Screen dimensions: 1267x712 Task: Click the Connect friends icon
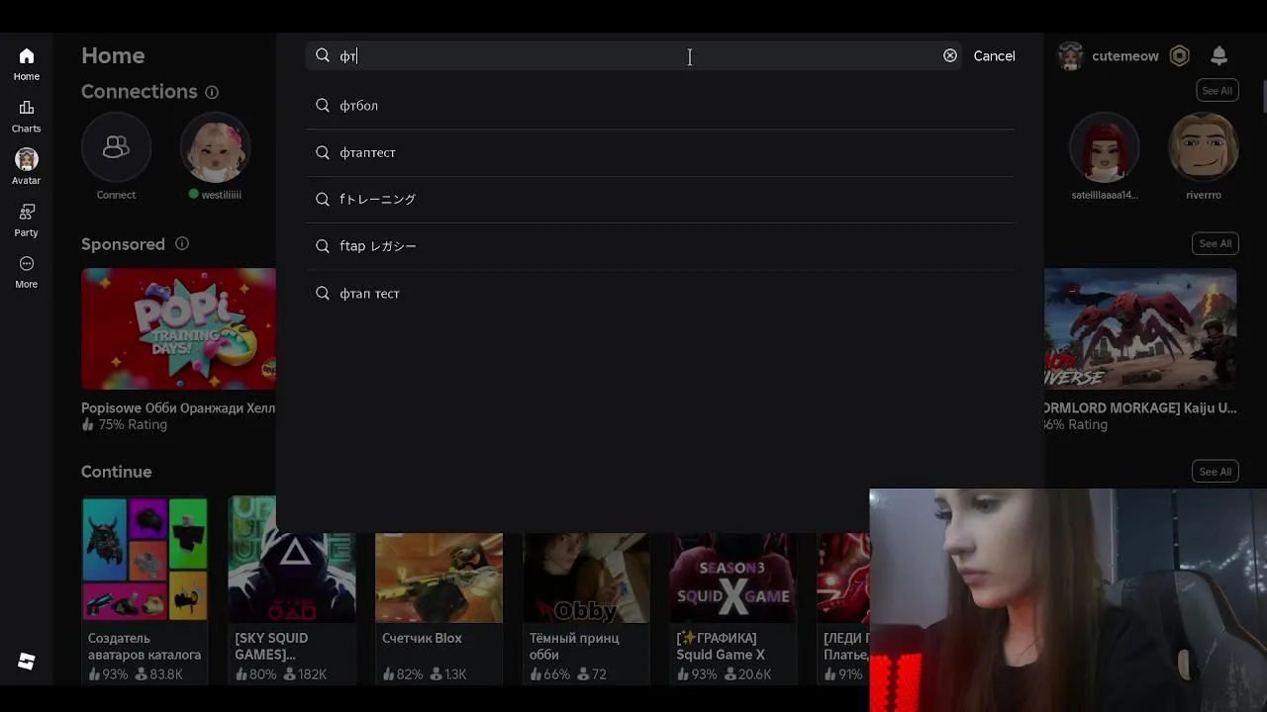pos(116,147)
